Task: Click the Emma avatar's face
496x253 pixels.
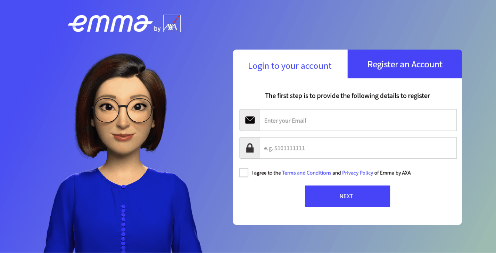Action: (123, 115)
